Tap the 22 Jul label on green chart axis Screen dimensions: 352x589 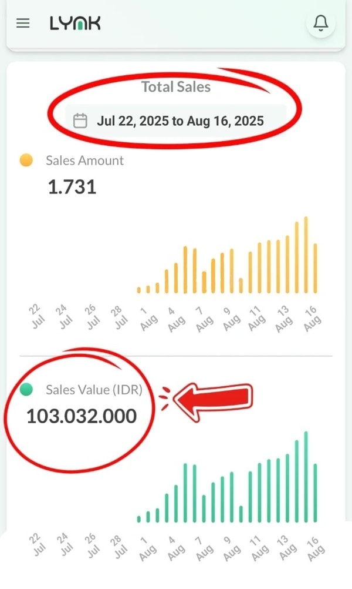coord(37,544)
